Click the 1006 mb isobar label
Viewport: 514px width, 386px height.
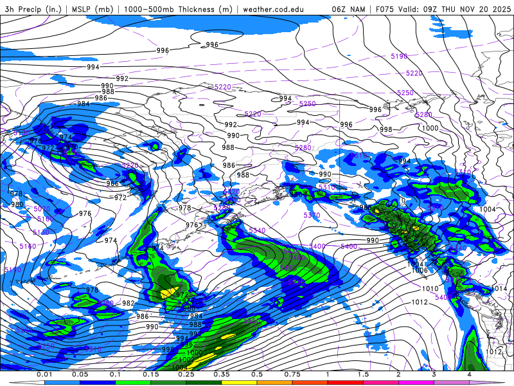(420, 270)
